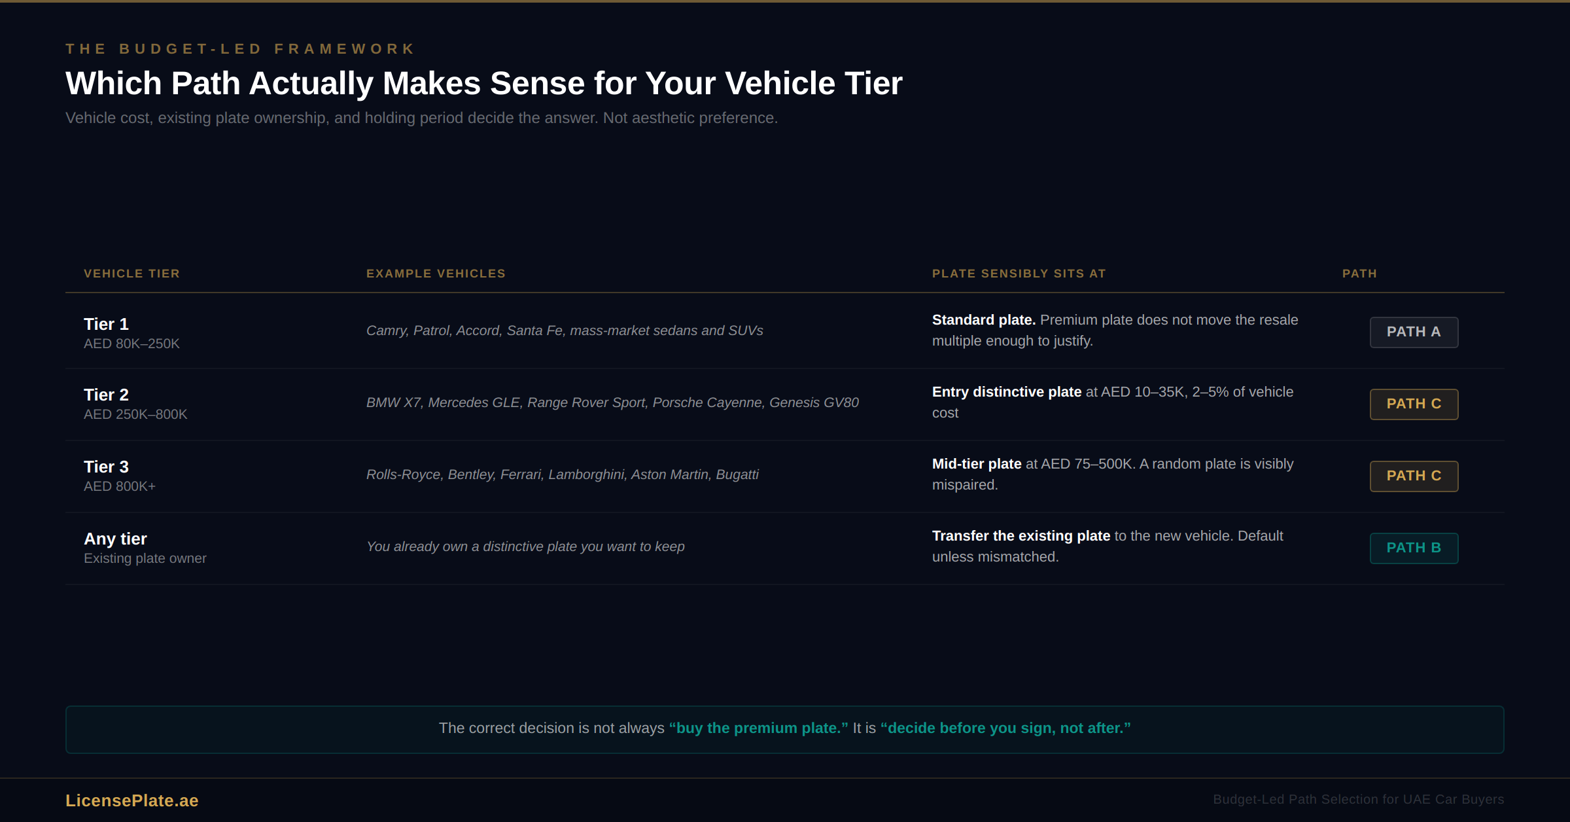Click the "decide before you sign" highlighted quote
Viewport: 1570px width, 822px height.
pyautogui.click(x=1005, y=728)
